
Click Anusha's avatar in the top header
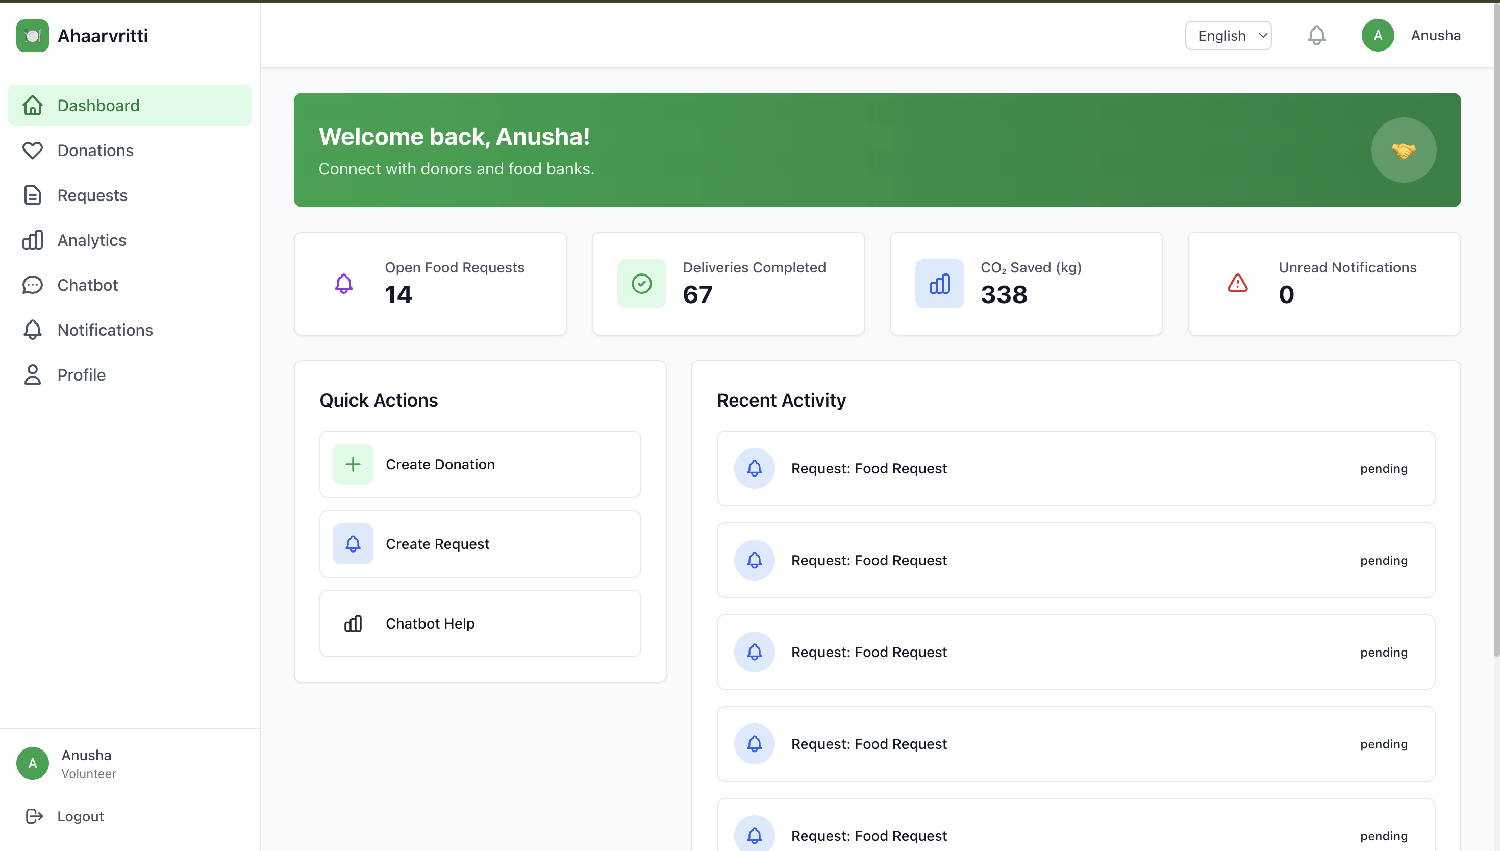[1377, 36]
